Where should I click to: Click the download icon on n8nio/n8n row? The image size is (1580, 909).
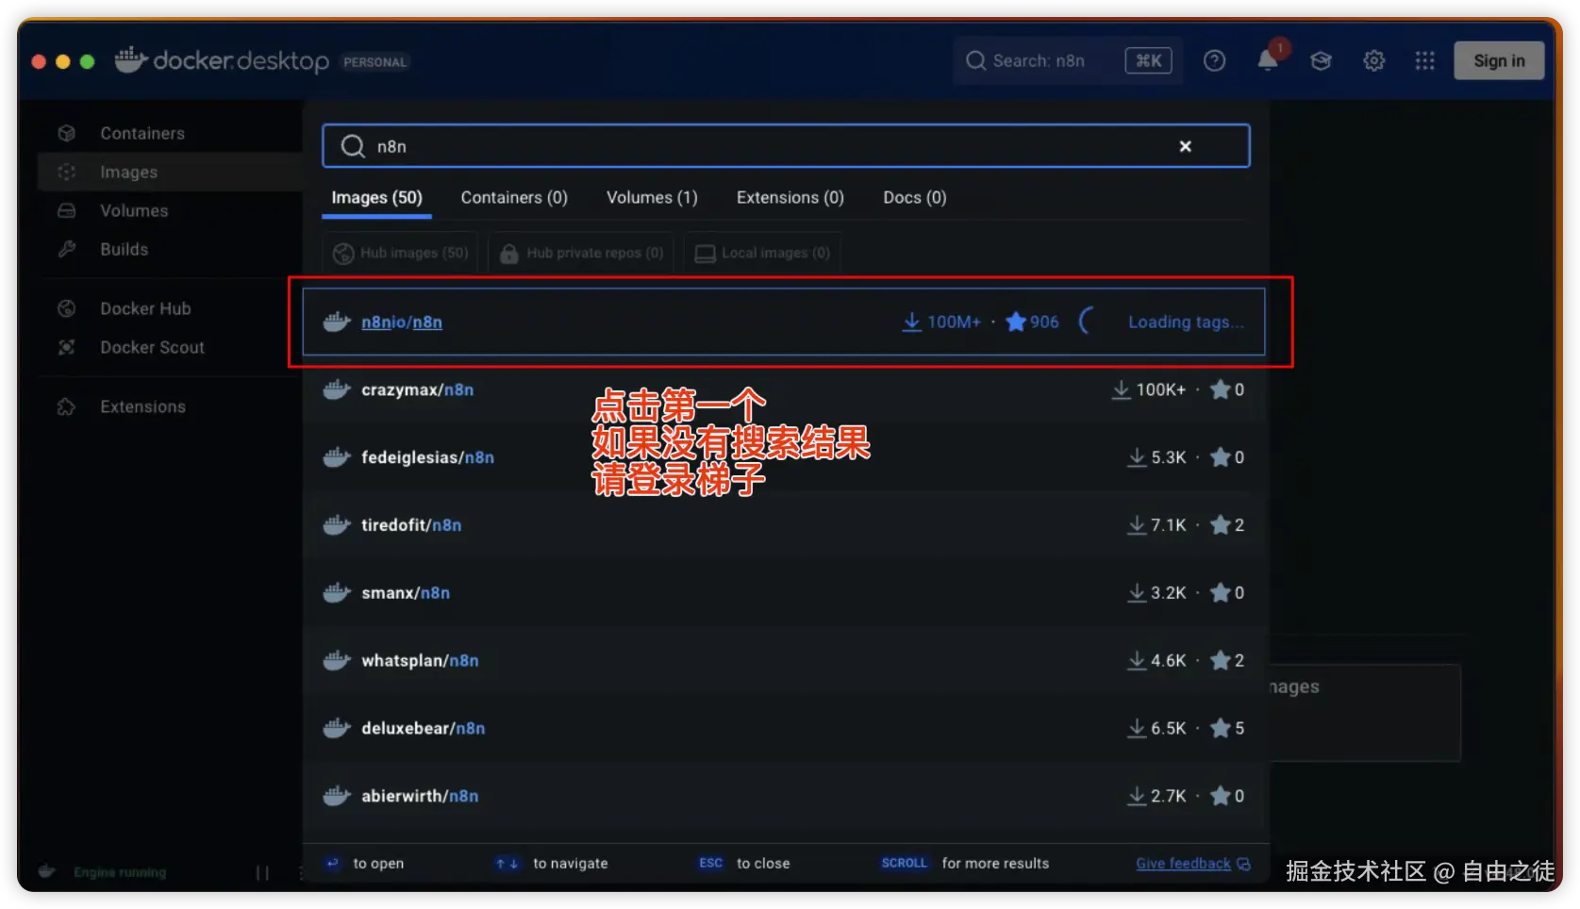(911, 322)
